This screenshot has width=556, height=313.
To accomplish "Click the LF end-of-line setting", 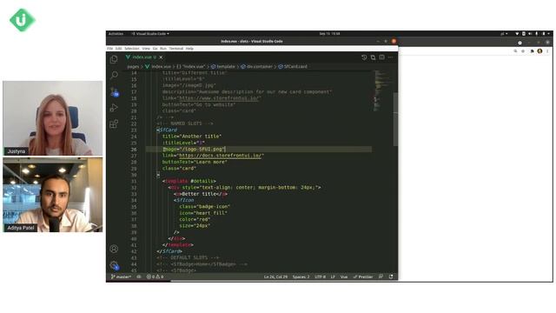I will (333, 276).
